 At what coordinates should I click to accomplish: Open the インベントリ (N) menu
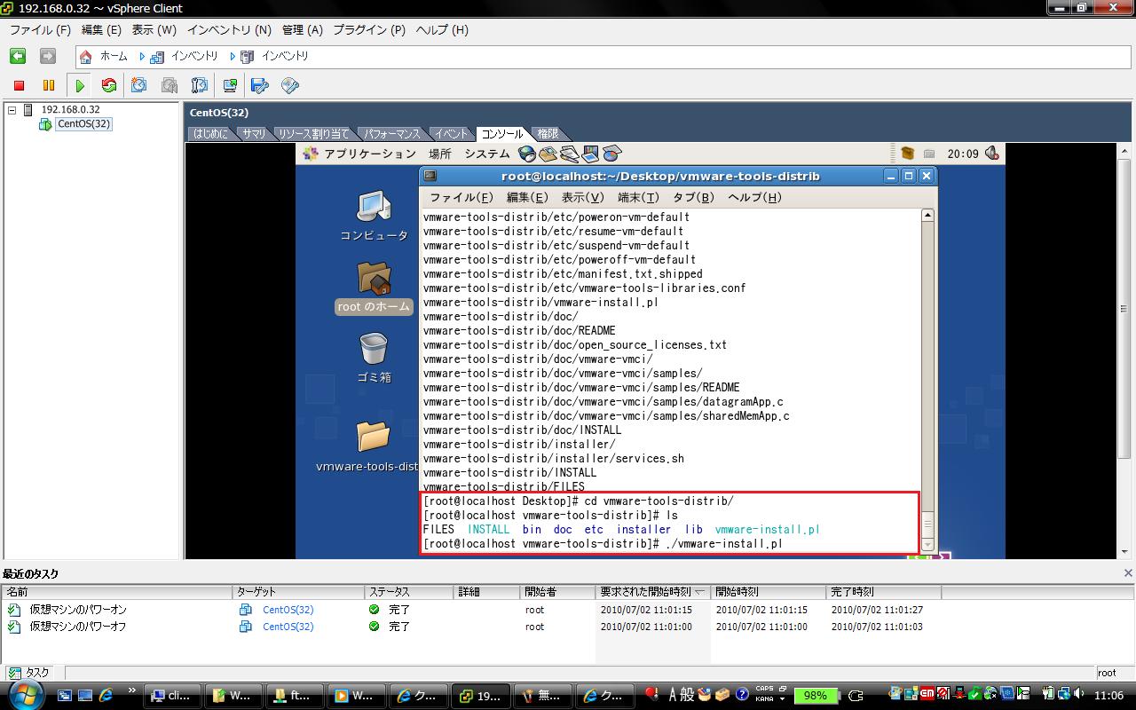(229, 30)
